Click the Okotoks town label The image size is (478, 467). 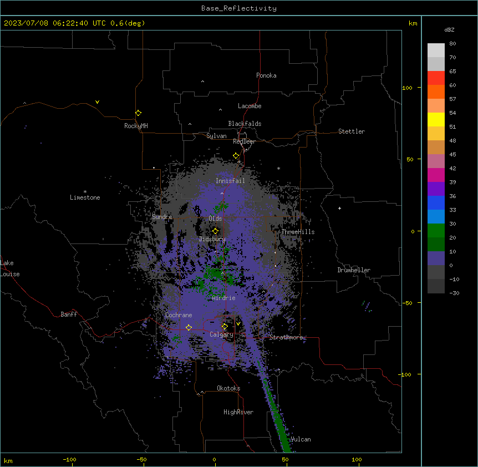pyautogui.click(x=228, y=388)
